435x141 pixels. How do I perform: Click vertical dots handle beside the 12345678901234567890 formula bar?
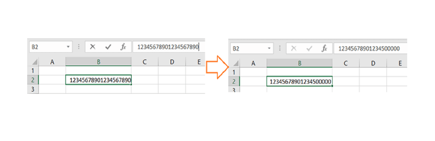(x=79, y=47)
